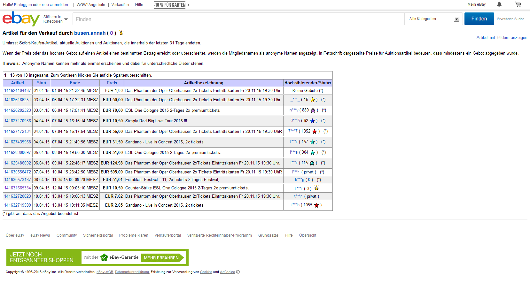Screen dimensions: 530x290
Task: Click the AdChoice info icon in footer
Action: (238, 272)
